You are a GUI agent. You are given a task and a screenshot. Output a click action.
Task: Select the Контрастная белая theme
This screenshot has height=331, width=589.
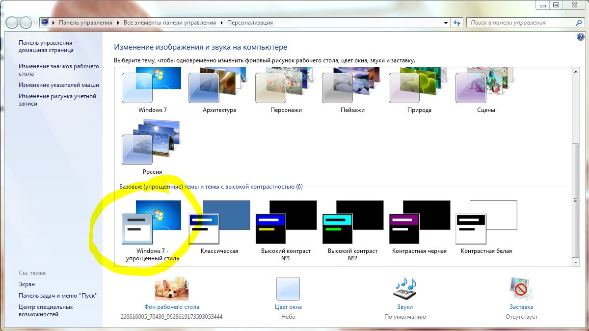[486, 226]
